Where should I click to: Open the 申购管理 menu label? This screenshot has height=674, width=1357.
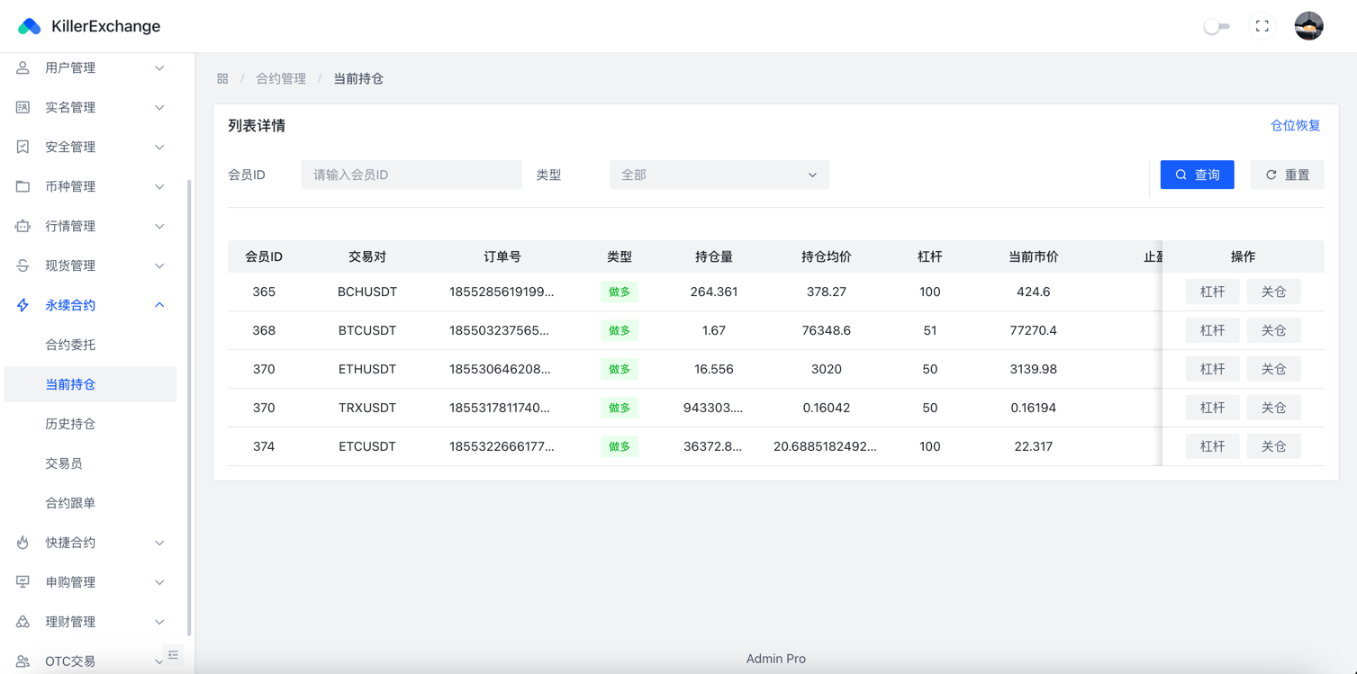click(70, 582)
